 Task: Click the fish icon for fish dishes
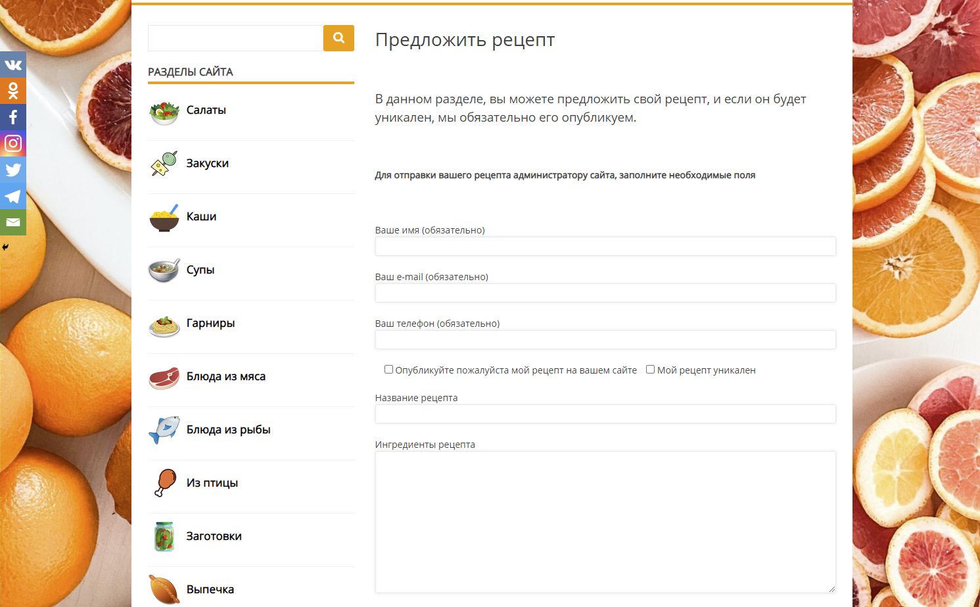(164, 429)
